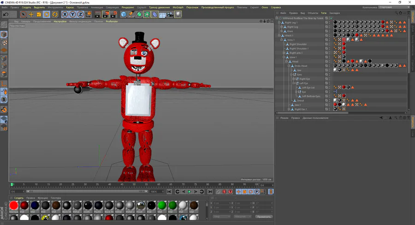The height and width of the screenshot is (225, 415).
Task: Click the Object Manager home icon
Action: (x=400, y=13)
